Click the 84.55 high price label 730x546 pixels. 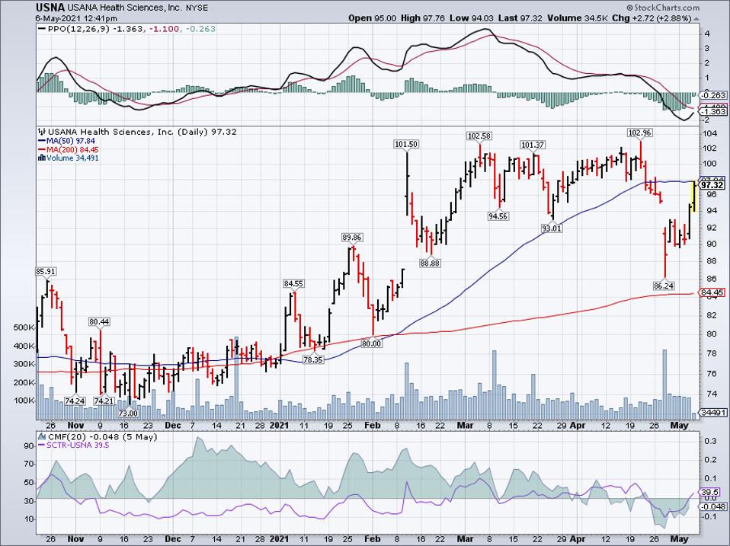point(293,283)
